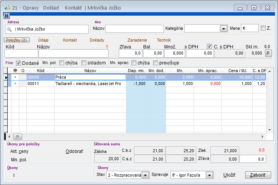This screenshot has height=185, width=278.
Task: Click the right arrow of horizontal scrollbar
Action: [262, 136]
